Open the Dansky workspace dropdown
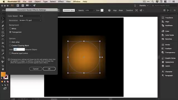Image resolution: width=178 pixels, height=100 pixels. click(144, 6)
